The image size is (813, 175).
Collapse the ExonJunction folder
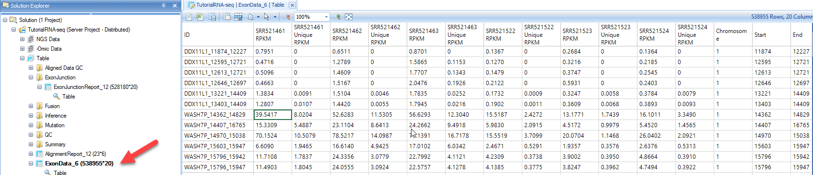[x=31, y=77]
